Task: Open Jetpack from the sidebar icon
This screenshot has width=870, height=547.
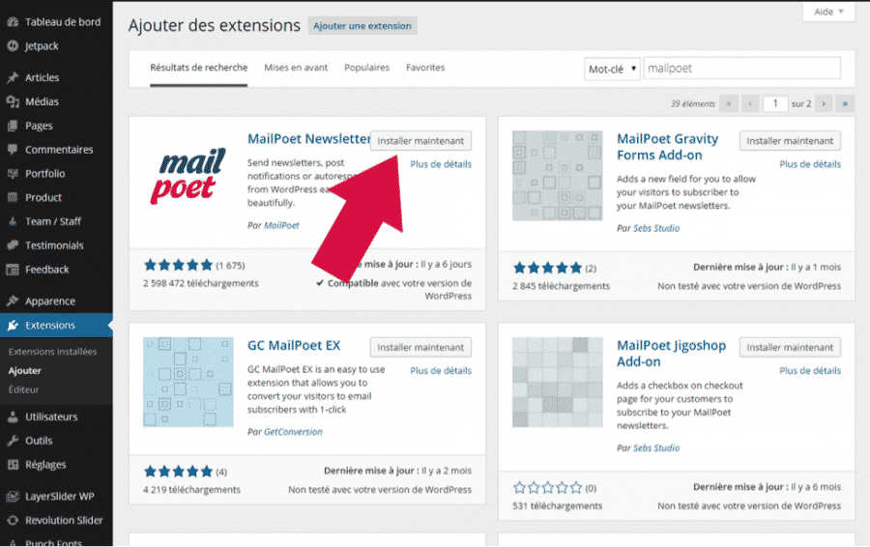Action: pos(13,45)
